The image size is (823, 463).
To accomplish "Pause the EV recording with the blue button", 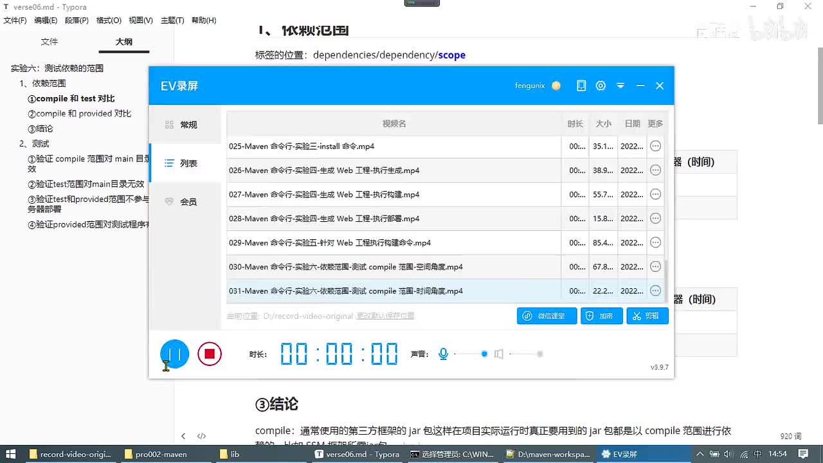I will [x=174, y=354].
